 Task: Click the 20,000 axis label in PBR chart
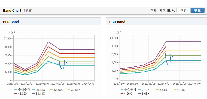coord(114,38)
